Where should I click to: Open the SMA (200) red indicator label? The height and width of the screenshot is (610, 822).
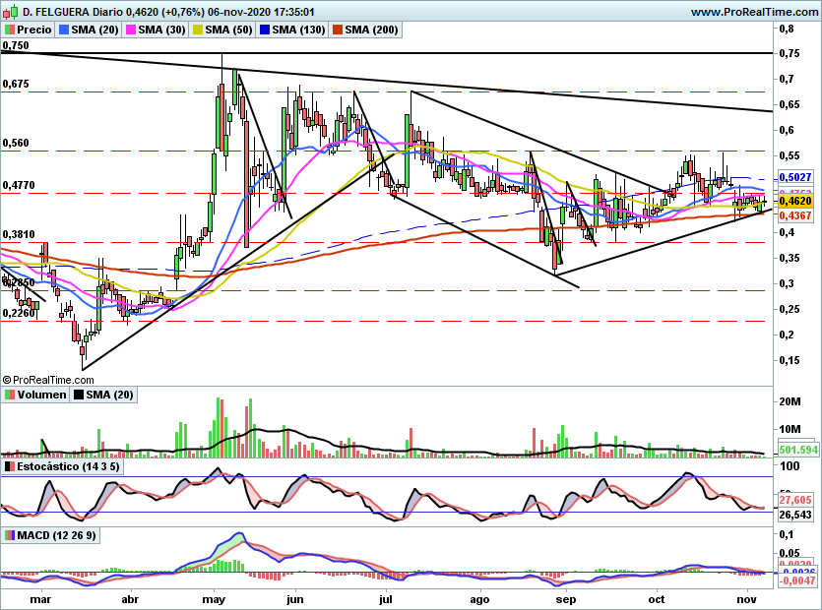point(371,30)
